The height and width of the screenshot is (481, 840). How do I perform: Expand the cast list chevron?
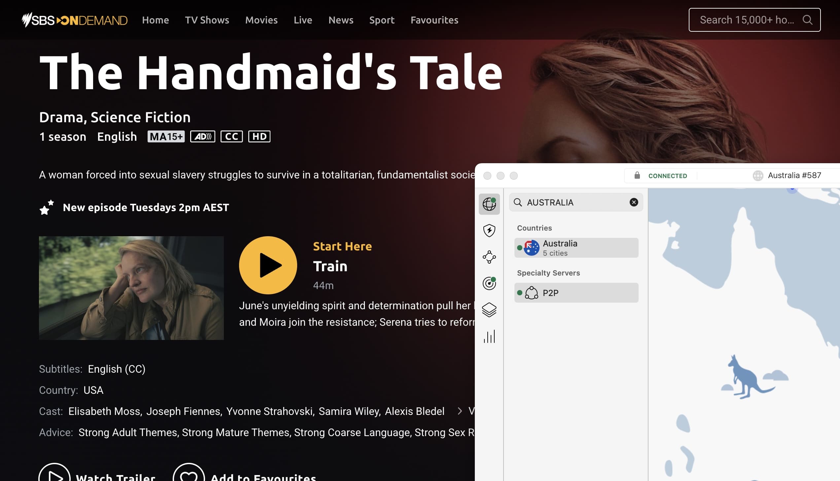459,411
